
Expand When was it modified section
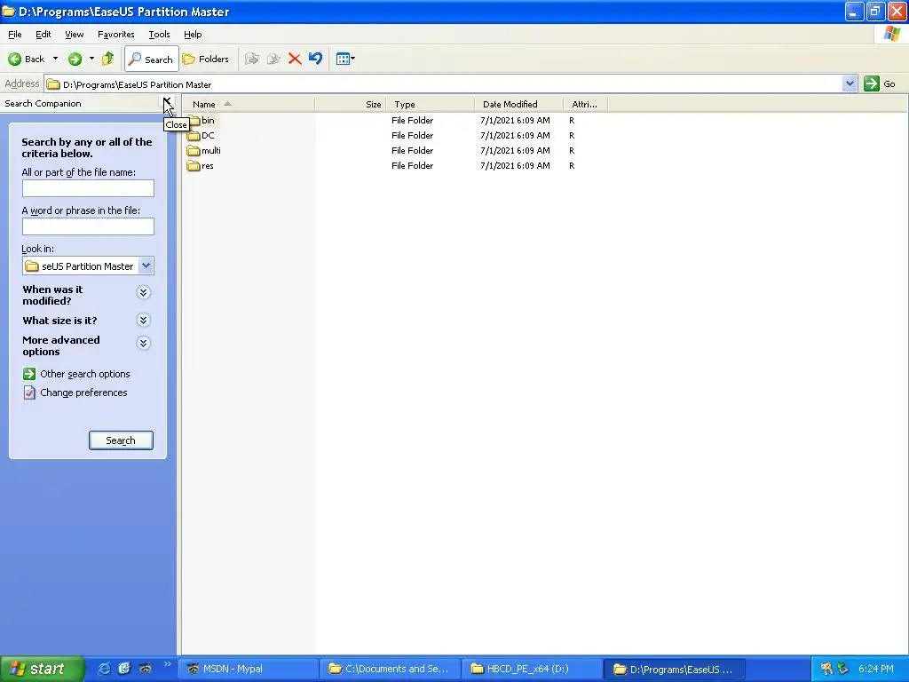[143, 292]
